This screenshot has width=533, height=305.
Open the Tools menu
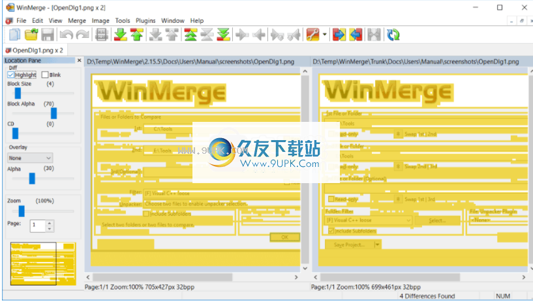click(123, 21)
